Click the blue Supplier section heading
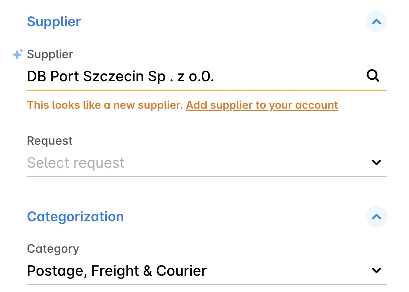Viewport: 409px width, 292px height. [x=54, y=22]
